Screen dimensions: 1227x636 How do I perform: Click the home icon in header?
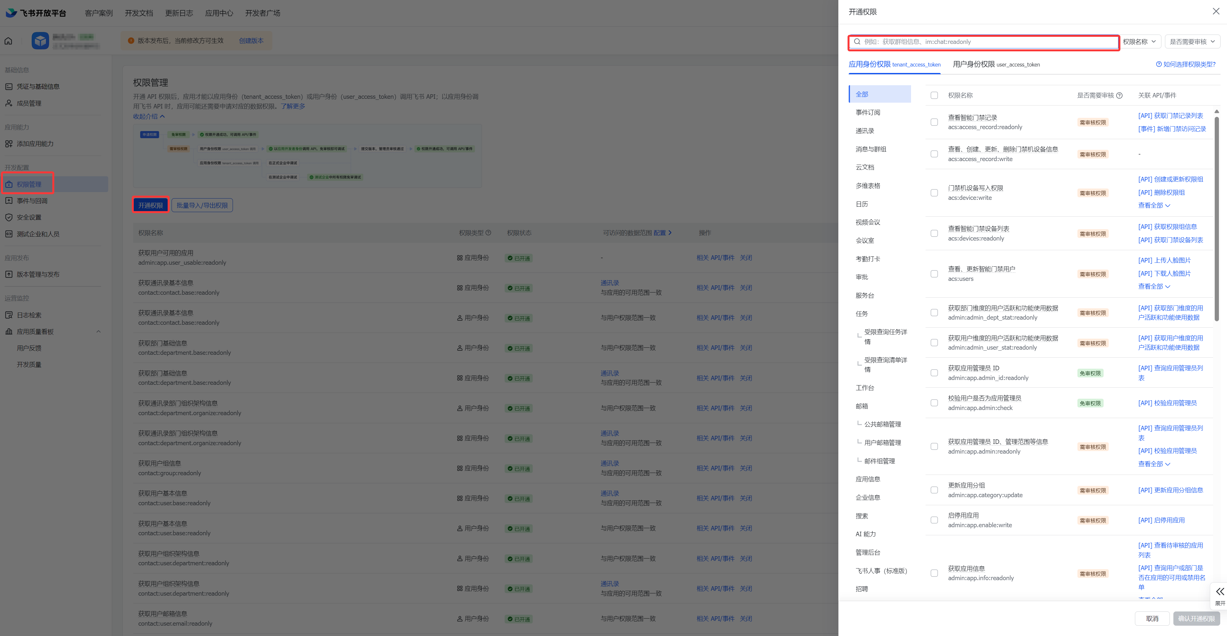click(9, 41)
